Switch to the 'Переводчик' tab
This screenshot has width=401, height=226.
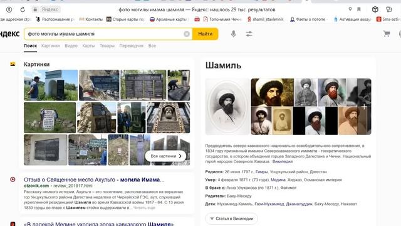(x=131, y=46)
